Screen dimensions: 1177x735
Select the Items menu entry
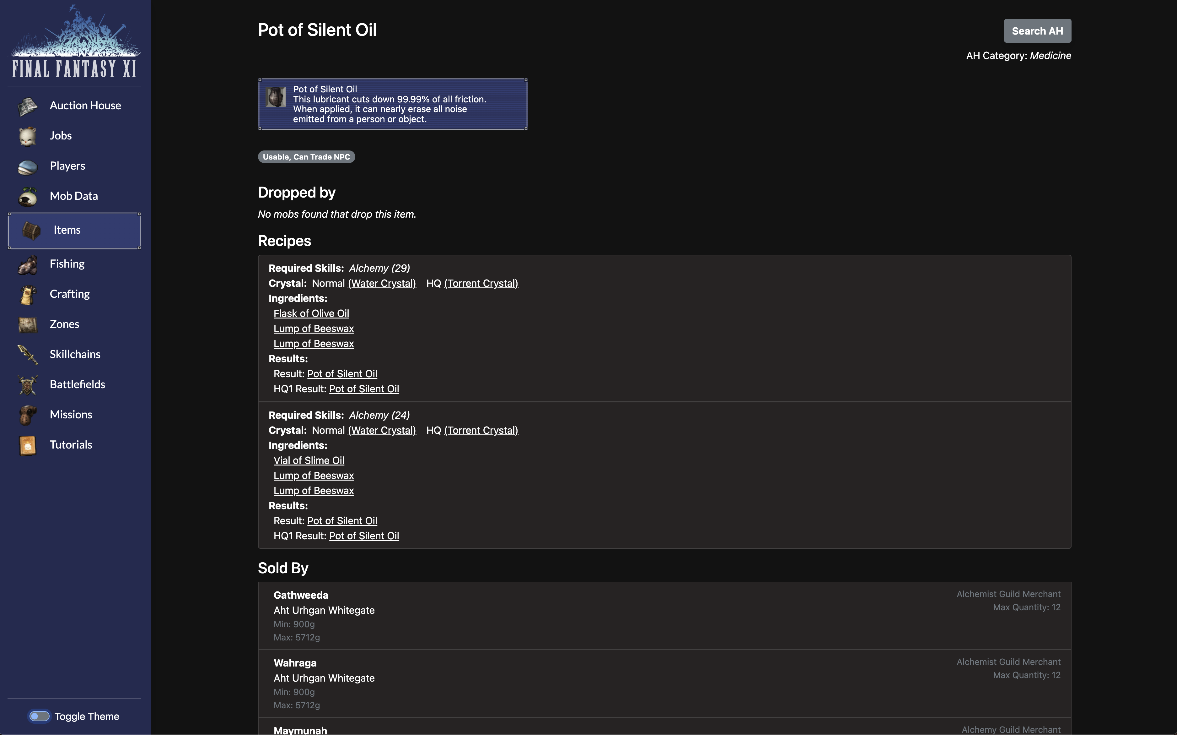[x=67, y=231]
